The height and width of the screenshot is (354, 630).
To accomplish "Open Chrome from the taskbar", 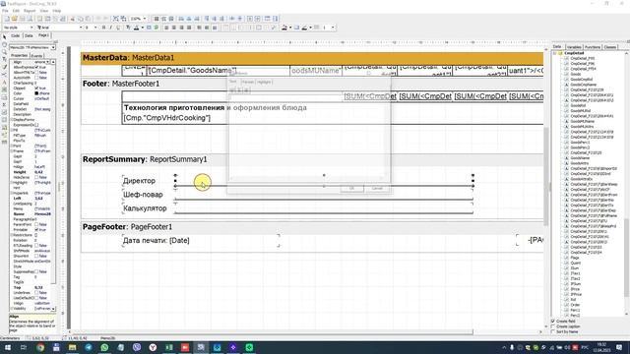I will [40, 347].
